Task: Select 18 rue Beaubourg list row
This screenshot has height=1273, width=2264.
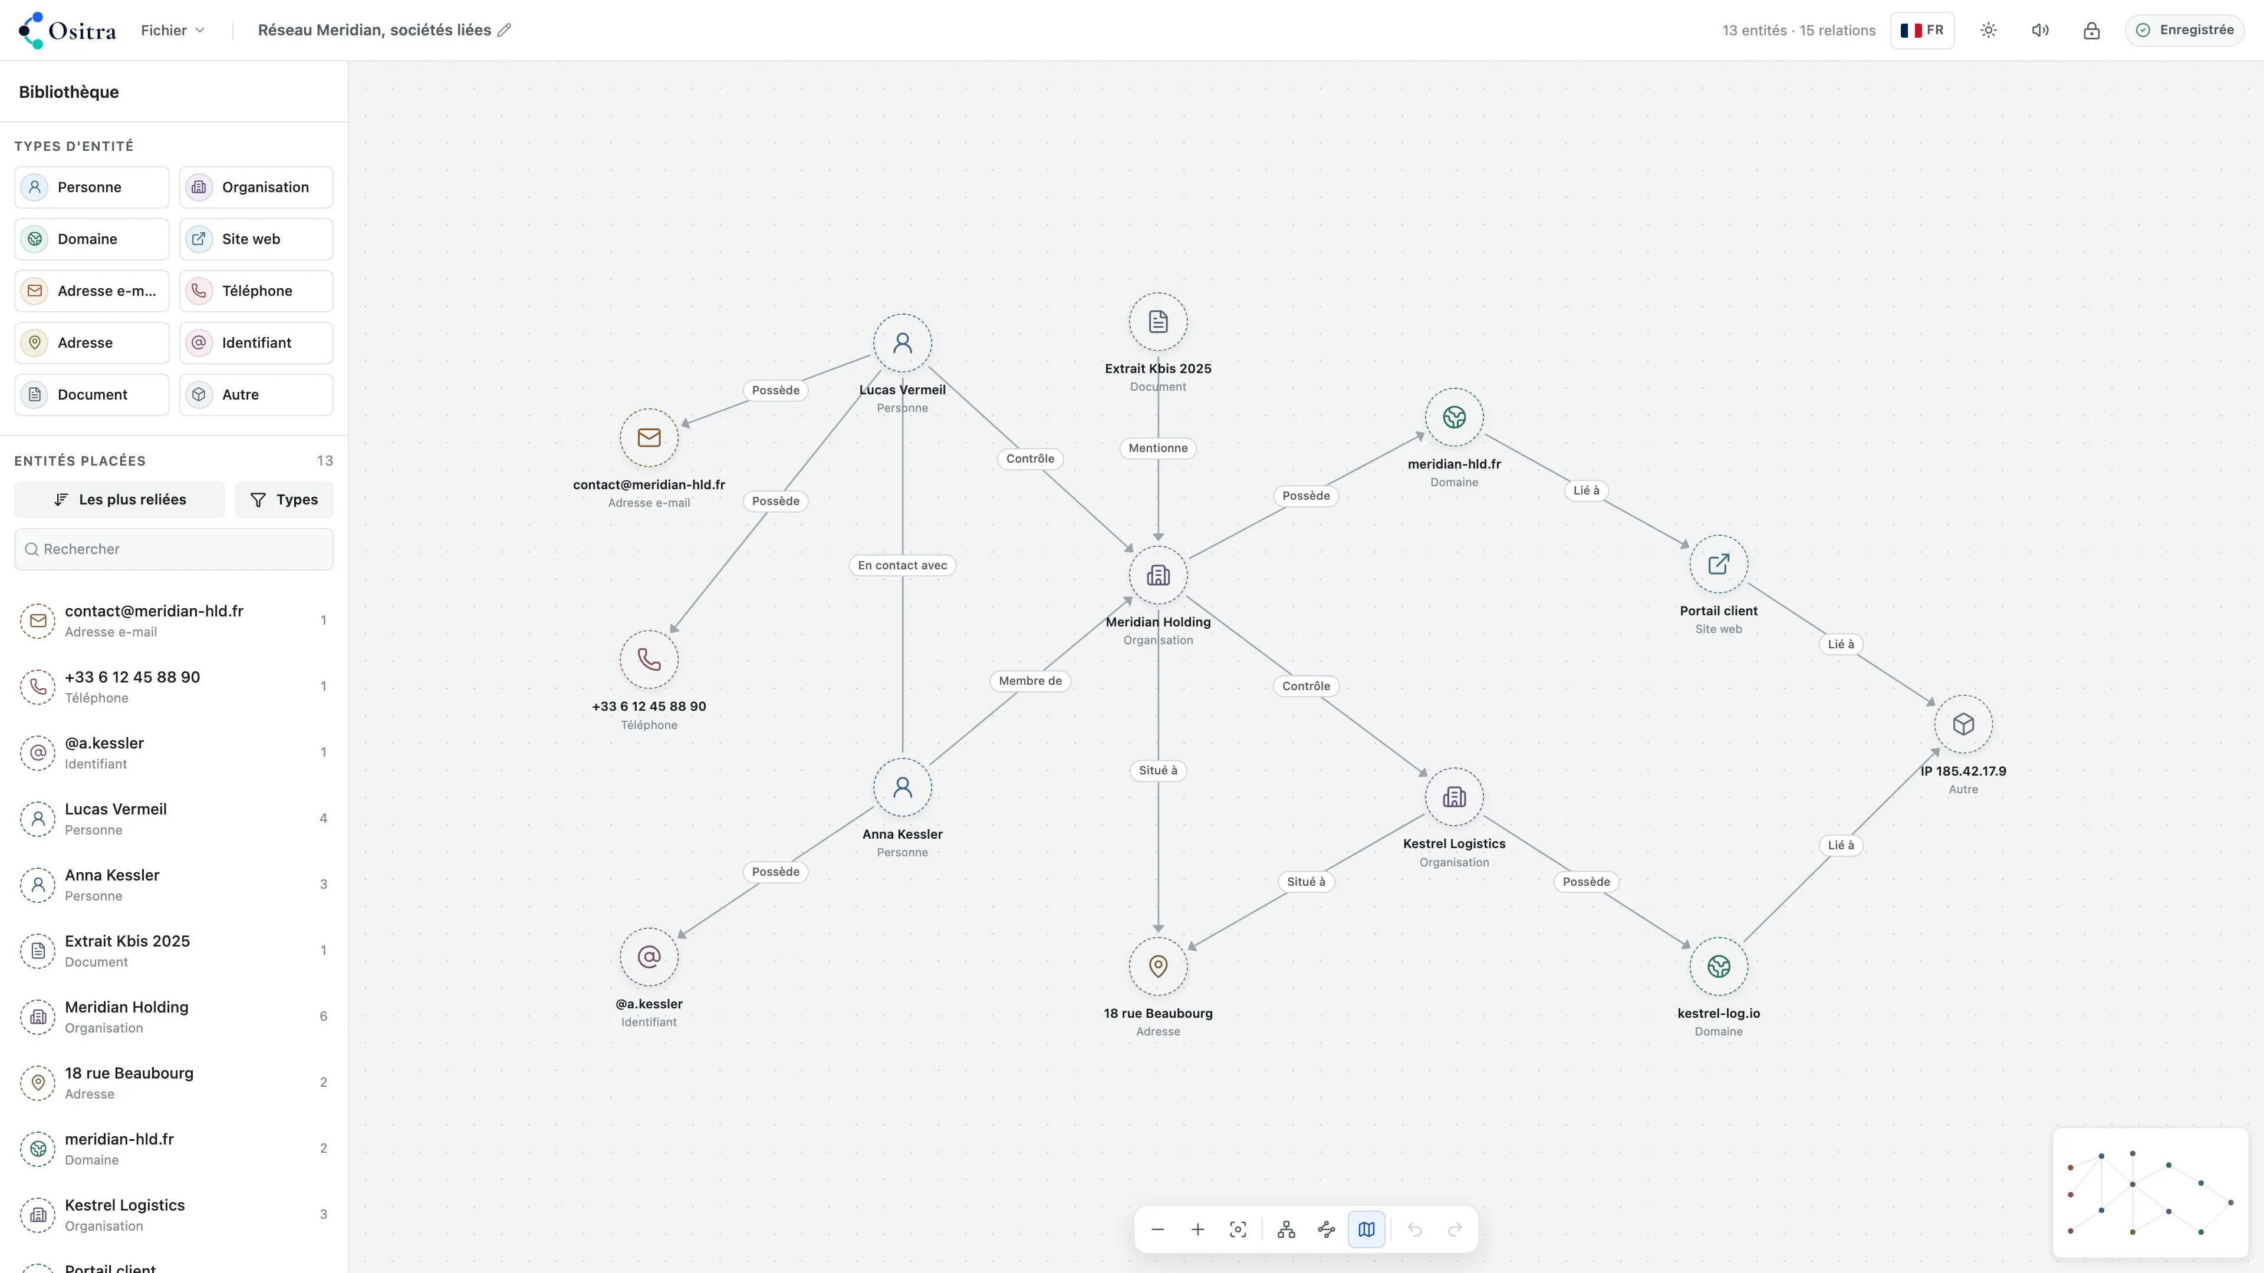Action: [x=174, y=1083]
